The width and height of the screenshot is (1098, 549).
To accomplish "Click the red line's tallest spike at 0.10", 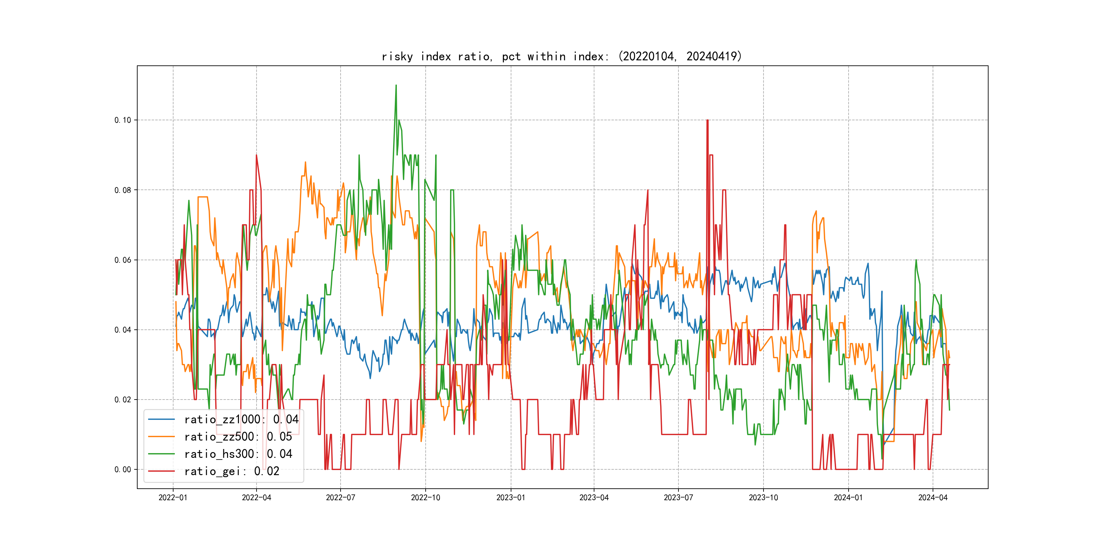I will click(707, 121).
